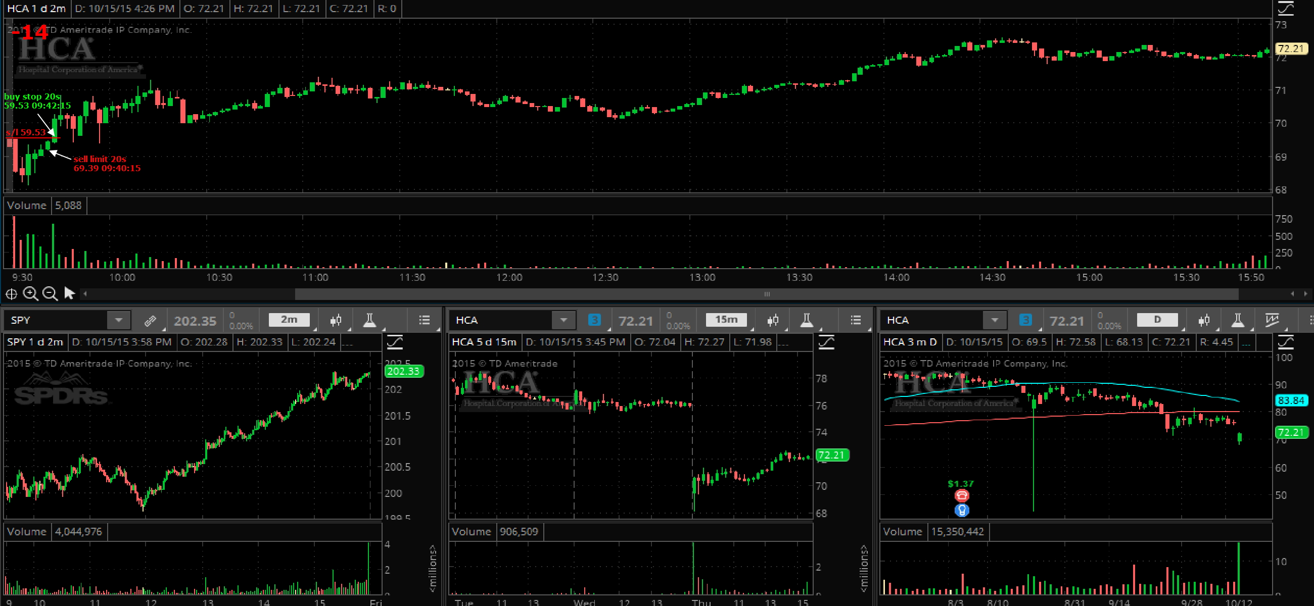Click blue 3 link badge in HCA daily panel

click(x=1025, y=320)
